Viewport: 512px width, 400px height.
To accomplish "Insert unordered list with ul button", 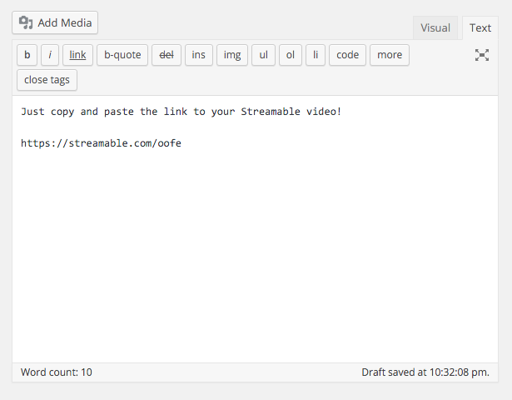I will [264, 55].
